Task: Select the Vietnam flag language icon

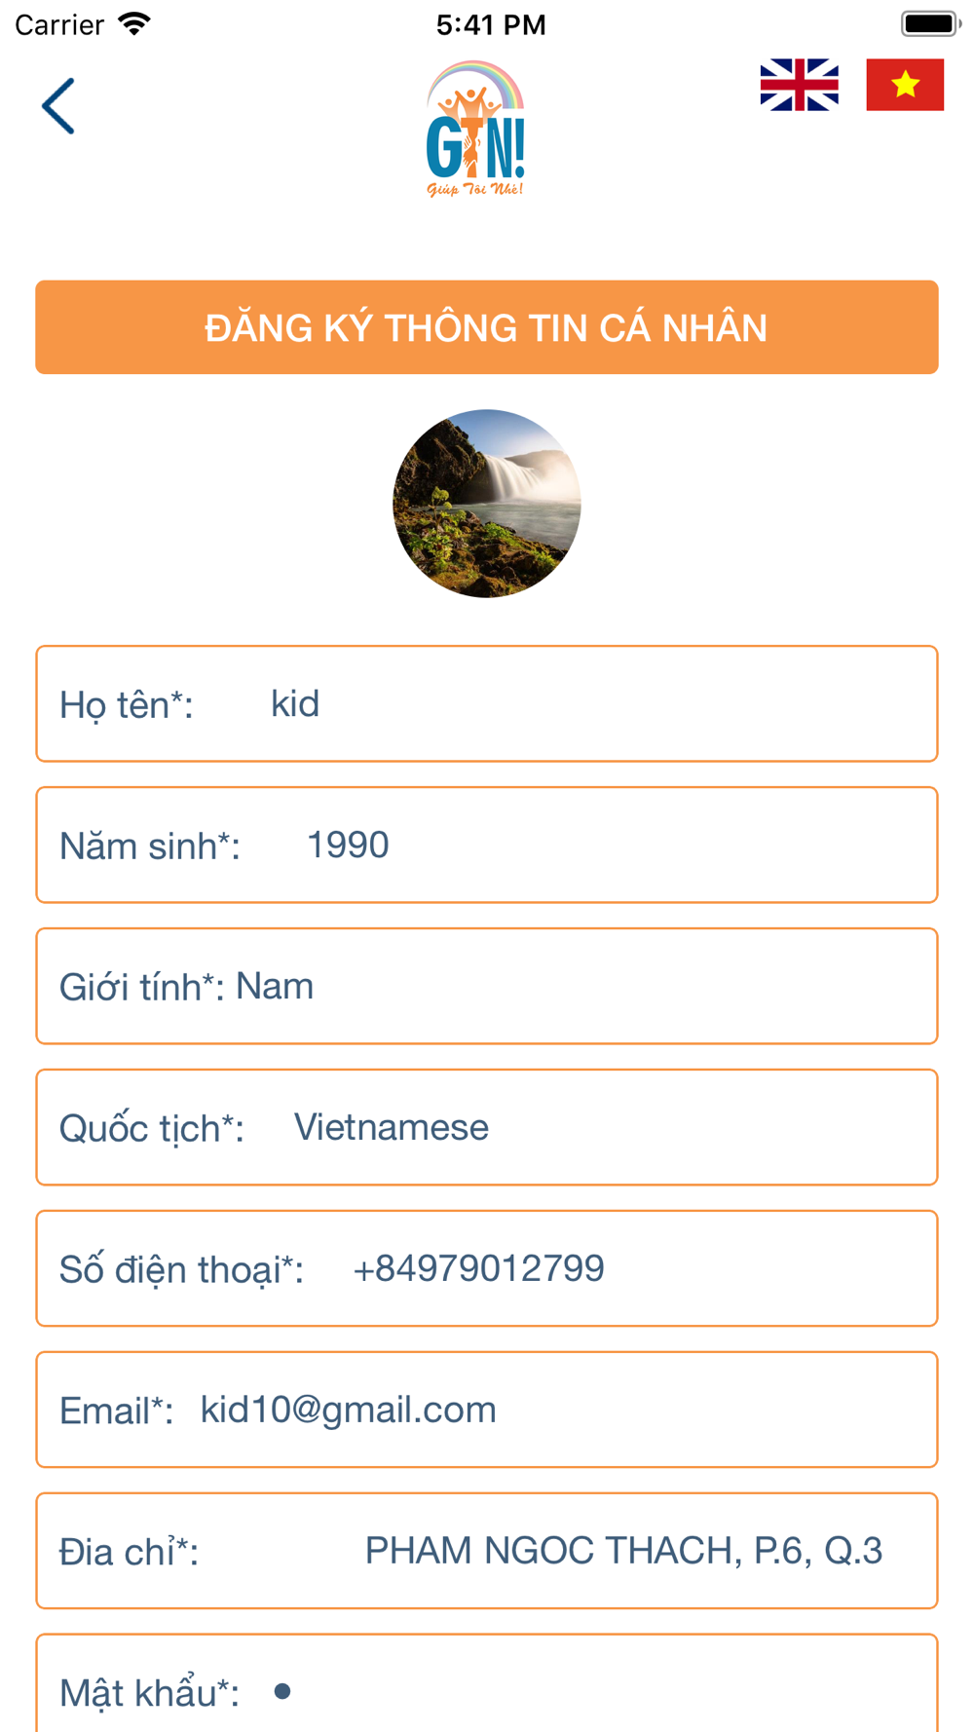Action: coord(905,85)
